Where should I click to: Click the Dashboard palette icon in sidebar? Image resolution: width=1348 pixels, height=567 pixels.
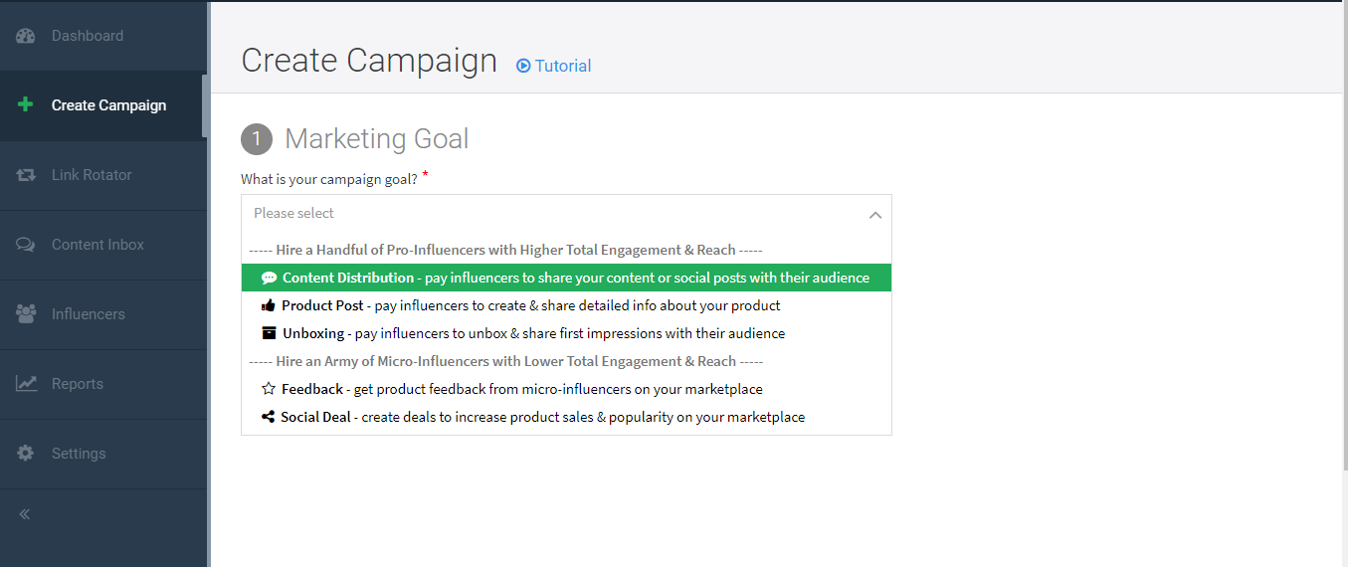point(26,36)
